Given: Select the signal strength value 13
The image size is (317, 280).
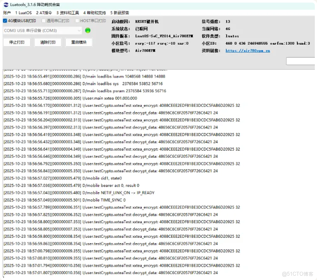Looking at the screenshot, I should 228,21.
